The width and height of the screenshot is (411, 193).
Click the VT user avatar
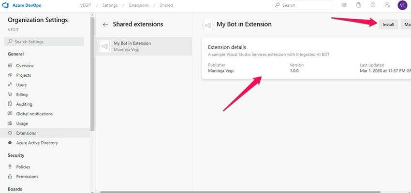pos(402,5)
